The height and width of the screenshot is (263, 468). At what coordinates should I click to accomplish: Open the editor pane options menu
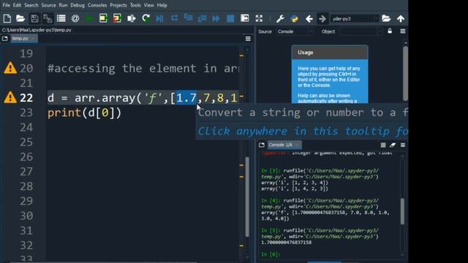248,39
